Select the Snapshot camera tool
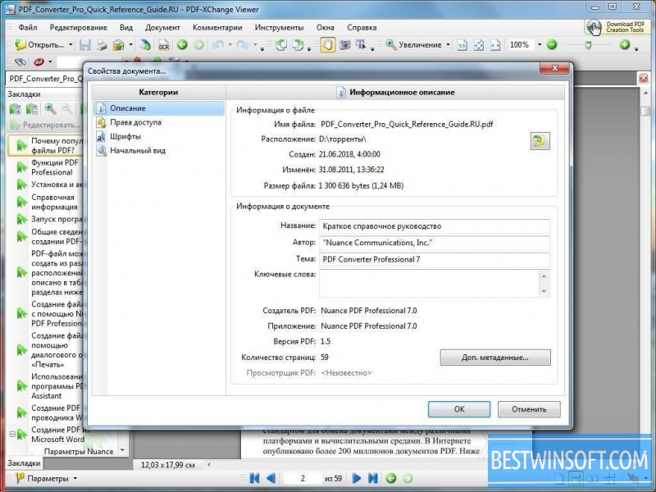Viewport: 656px width, 492px height. click(344, 45)
